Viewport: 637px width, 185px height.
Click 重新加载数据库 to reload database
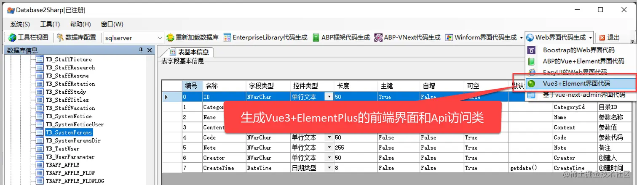(193, 37)
